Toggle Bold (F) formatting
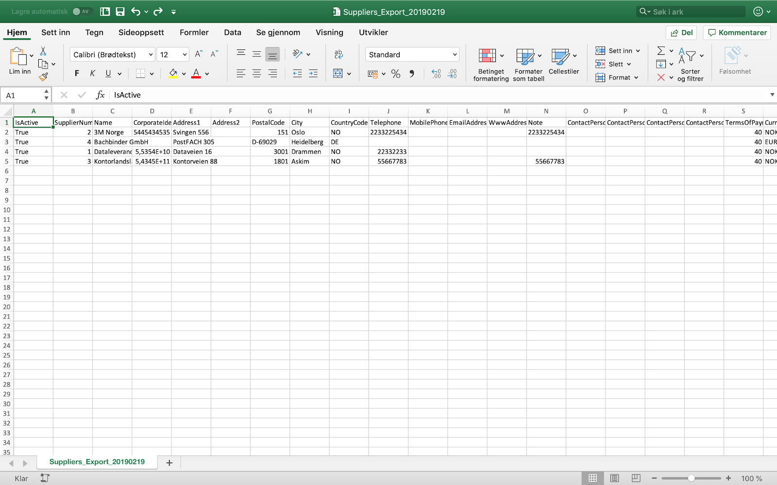The width and height of the screenshot is (777, 485). click(x=77, y=73)
